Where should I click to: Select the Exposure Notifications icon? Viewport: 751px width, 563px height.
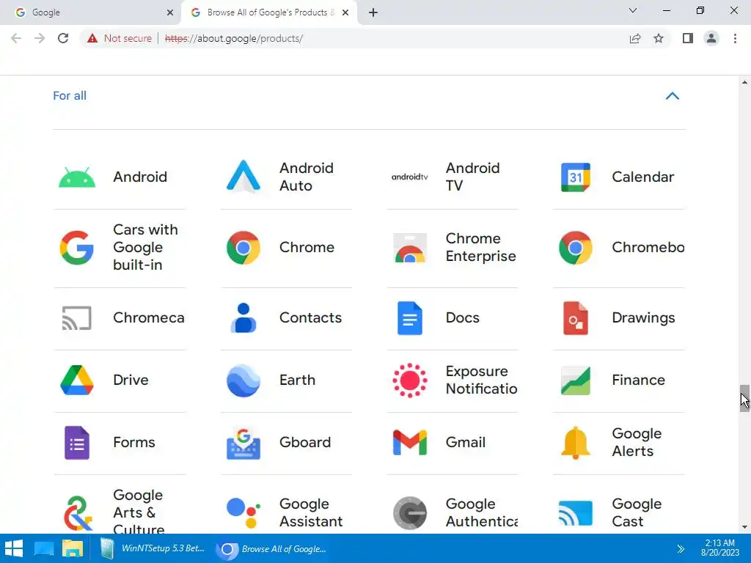pos(409,380)
